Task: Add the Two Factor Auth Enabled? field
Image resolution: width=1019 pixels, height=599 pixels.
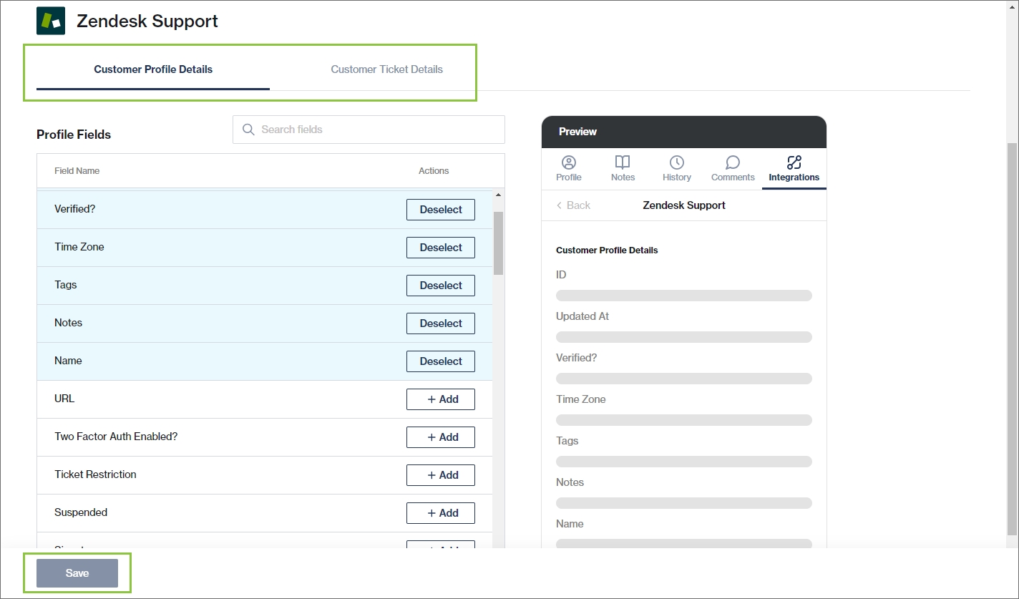Action: click(440, 437)
